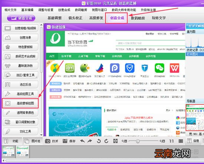Select 高级蒙板抠图 tool
The height and width of the screenshot is (164, 204).
(20, 103)
